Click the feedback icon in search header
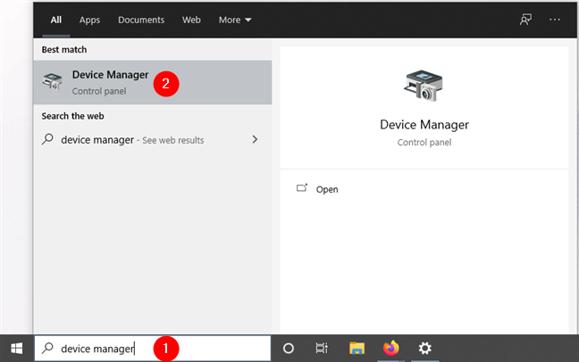 pos(525,20)
